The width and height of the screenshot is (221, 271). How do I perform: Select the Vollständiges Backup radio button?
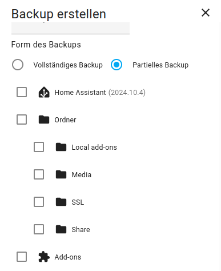tap(18, 65)
